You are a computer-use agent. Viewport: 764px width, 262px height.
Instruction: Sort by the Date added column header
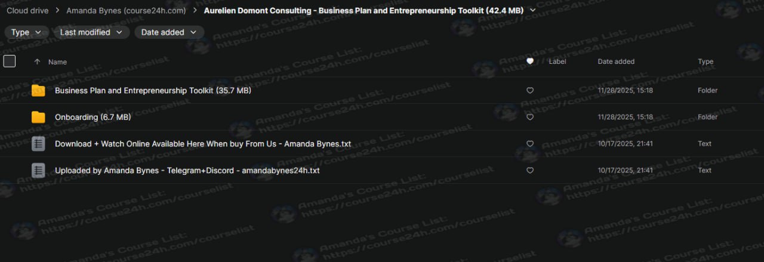[616, 61]
